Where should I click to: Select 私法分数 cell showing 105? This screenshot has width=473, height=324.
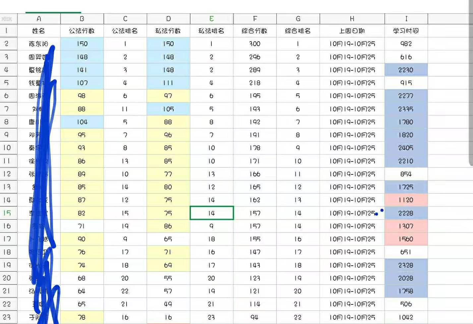(168, 109)
